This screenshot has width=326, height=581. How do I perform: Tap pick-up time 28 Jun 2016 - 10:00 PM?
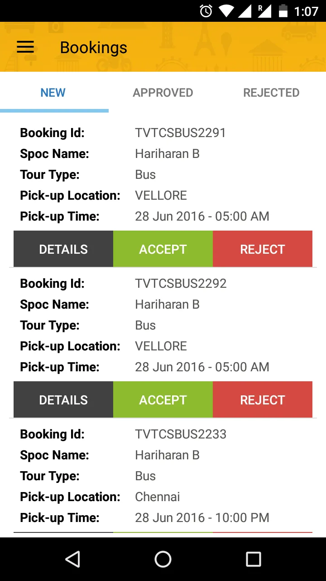point(202,517)
